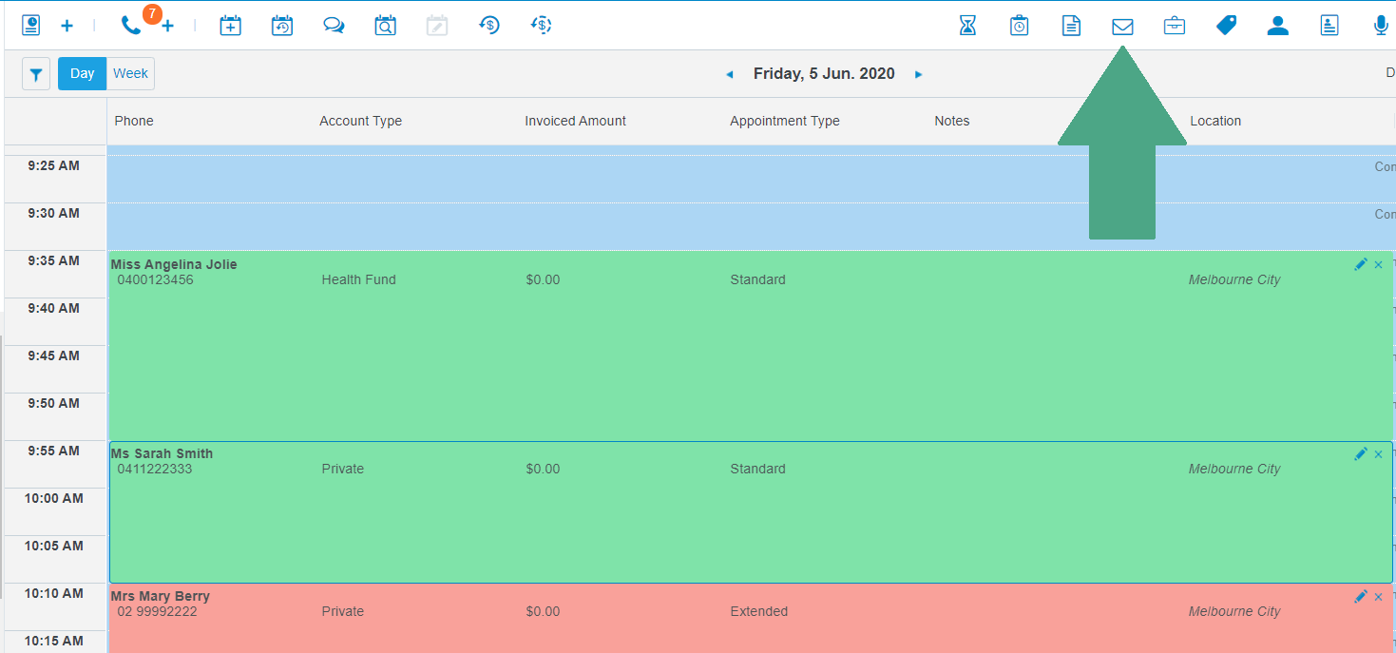1396x653 pixels.
Task: Keep Day view selected
Action: click(81, 73)
